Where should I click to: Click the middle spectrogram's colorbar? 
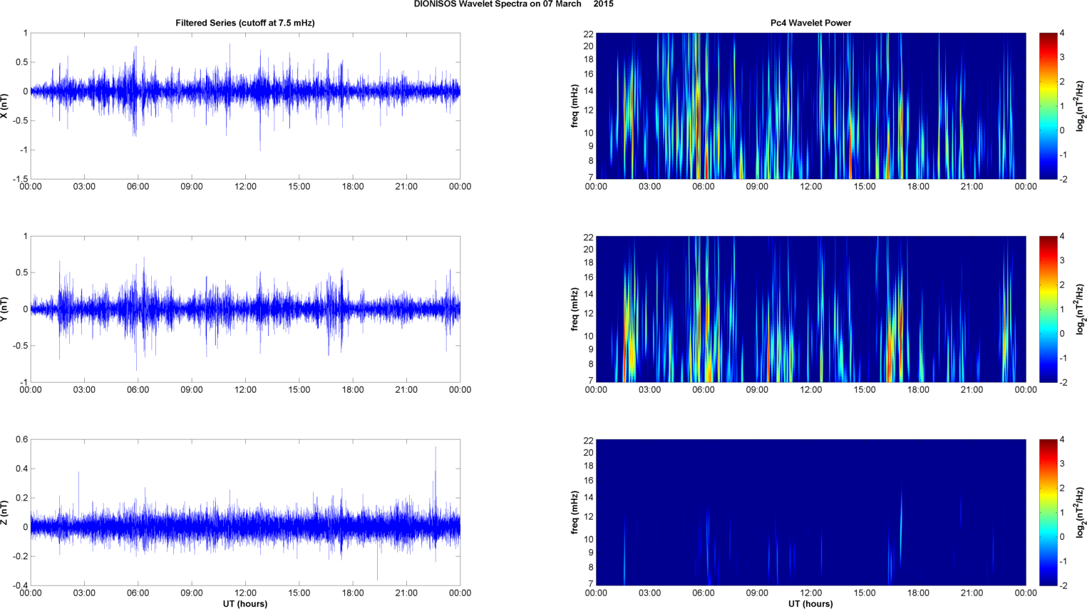(x=1047, y=309)
